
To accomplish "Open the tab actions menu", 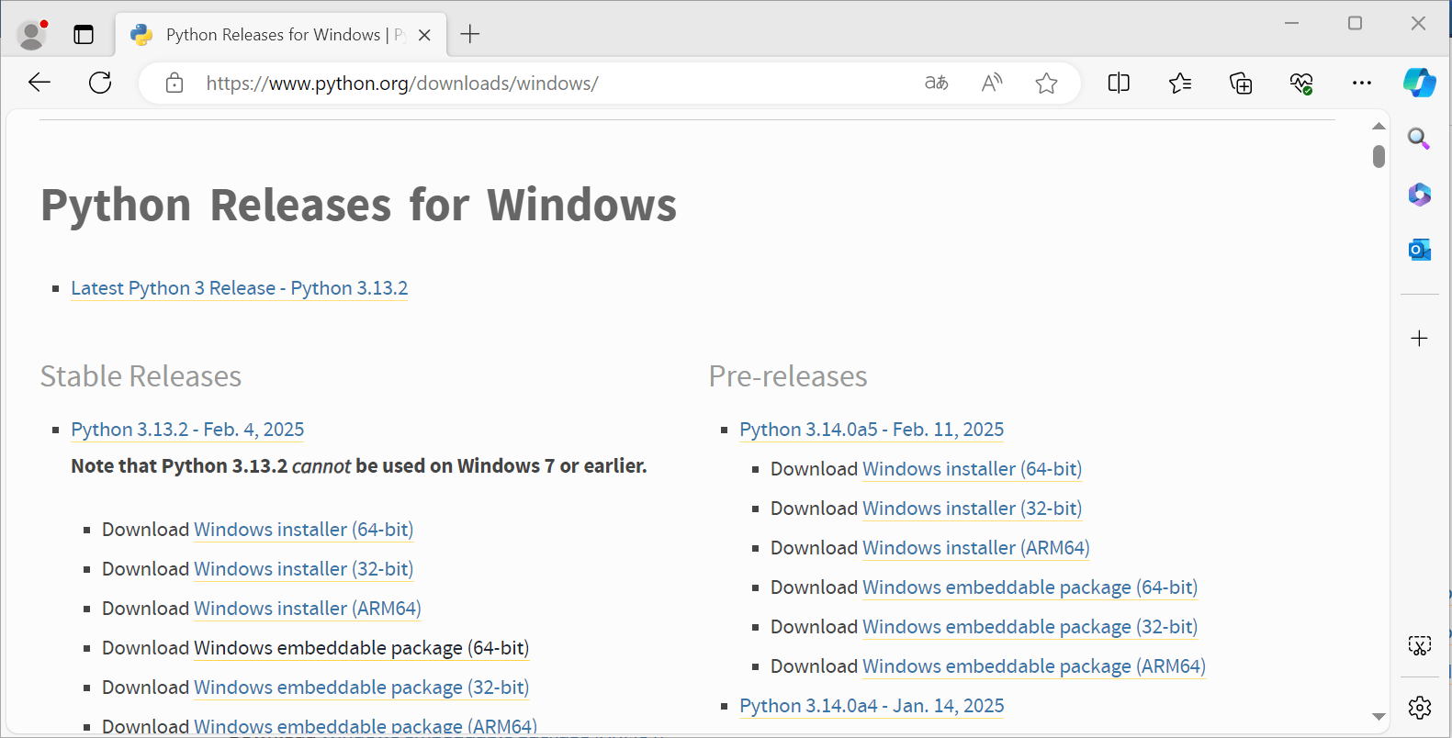I will (84, 35).
